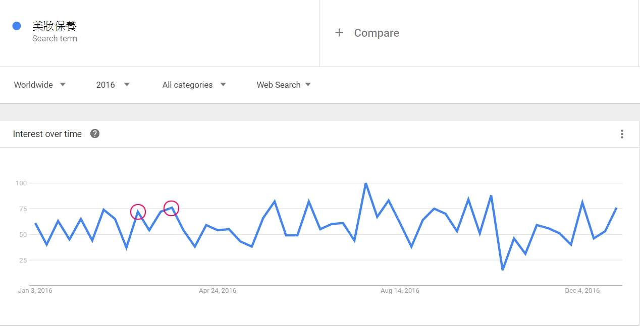This screenshot has width=640, height=326.
Task: Click the Apr 24, 2016 axis label
Action: 218,291
